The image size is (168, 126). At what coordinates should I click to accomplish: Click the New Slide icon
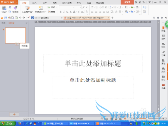pos(41,8)
